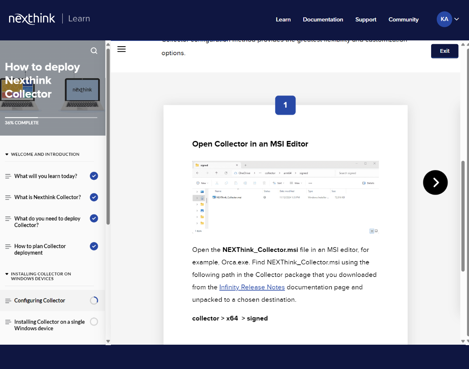469x369 pixels.
Task: Open the user account dropdown chevron
Action: pyautogui.click(x=457, y=19)
